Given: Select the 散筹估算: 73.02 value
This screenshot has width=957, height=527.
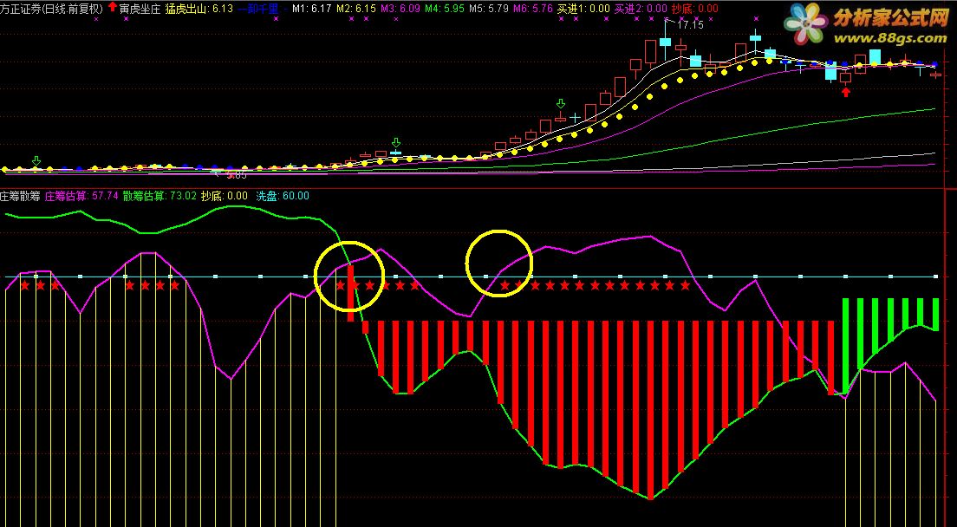Looking at the screenshot, I should (159, 196).
